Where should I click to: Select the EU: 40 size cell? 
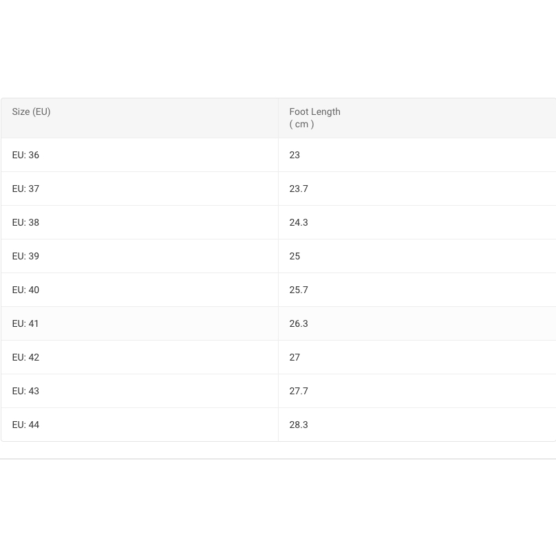coord(26,290)
